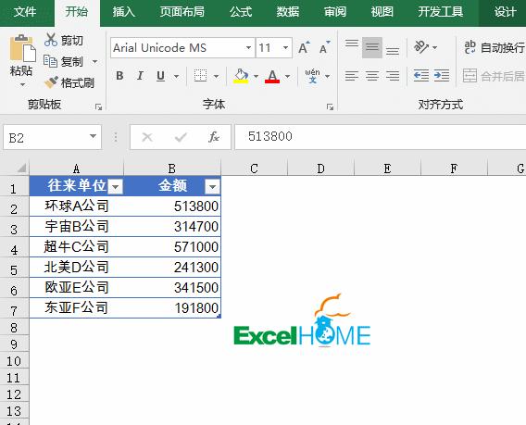Confirm entry with checkmark icon
The width and height of the screenshot is (526, 425).
[x=181, y=137]
